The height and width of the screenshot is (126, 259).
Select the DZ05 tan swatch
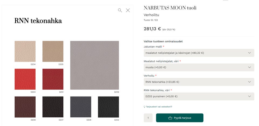[x=53, y=52]
